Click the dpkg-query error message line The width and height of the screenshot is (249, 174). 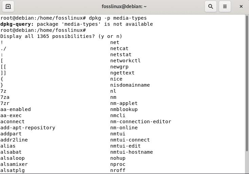point(77,24)
